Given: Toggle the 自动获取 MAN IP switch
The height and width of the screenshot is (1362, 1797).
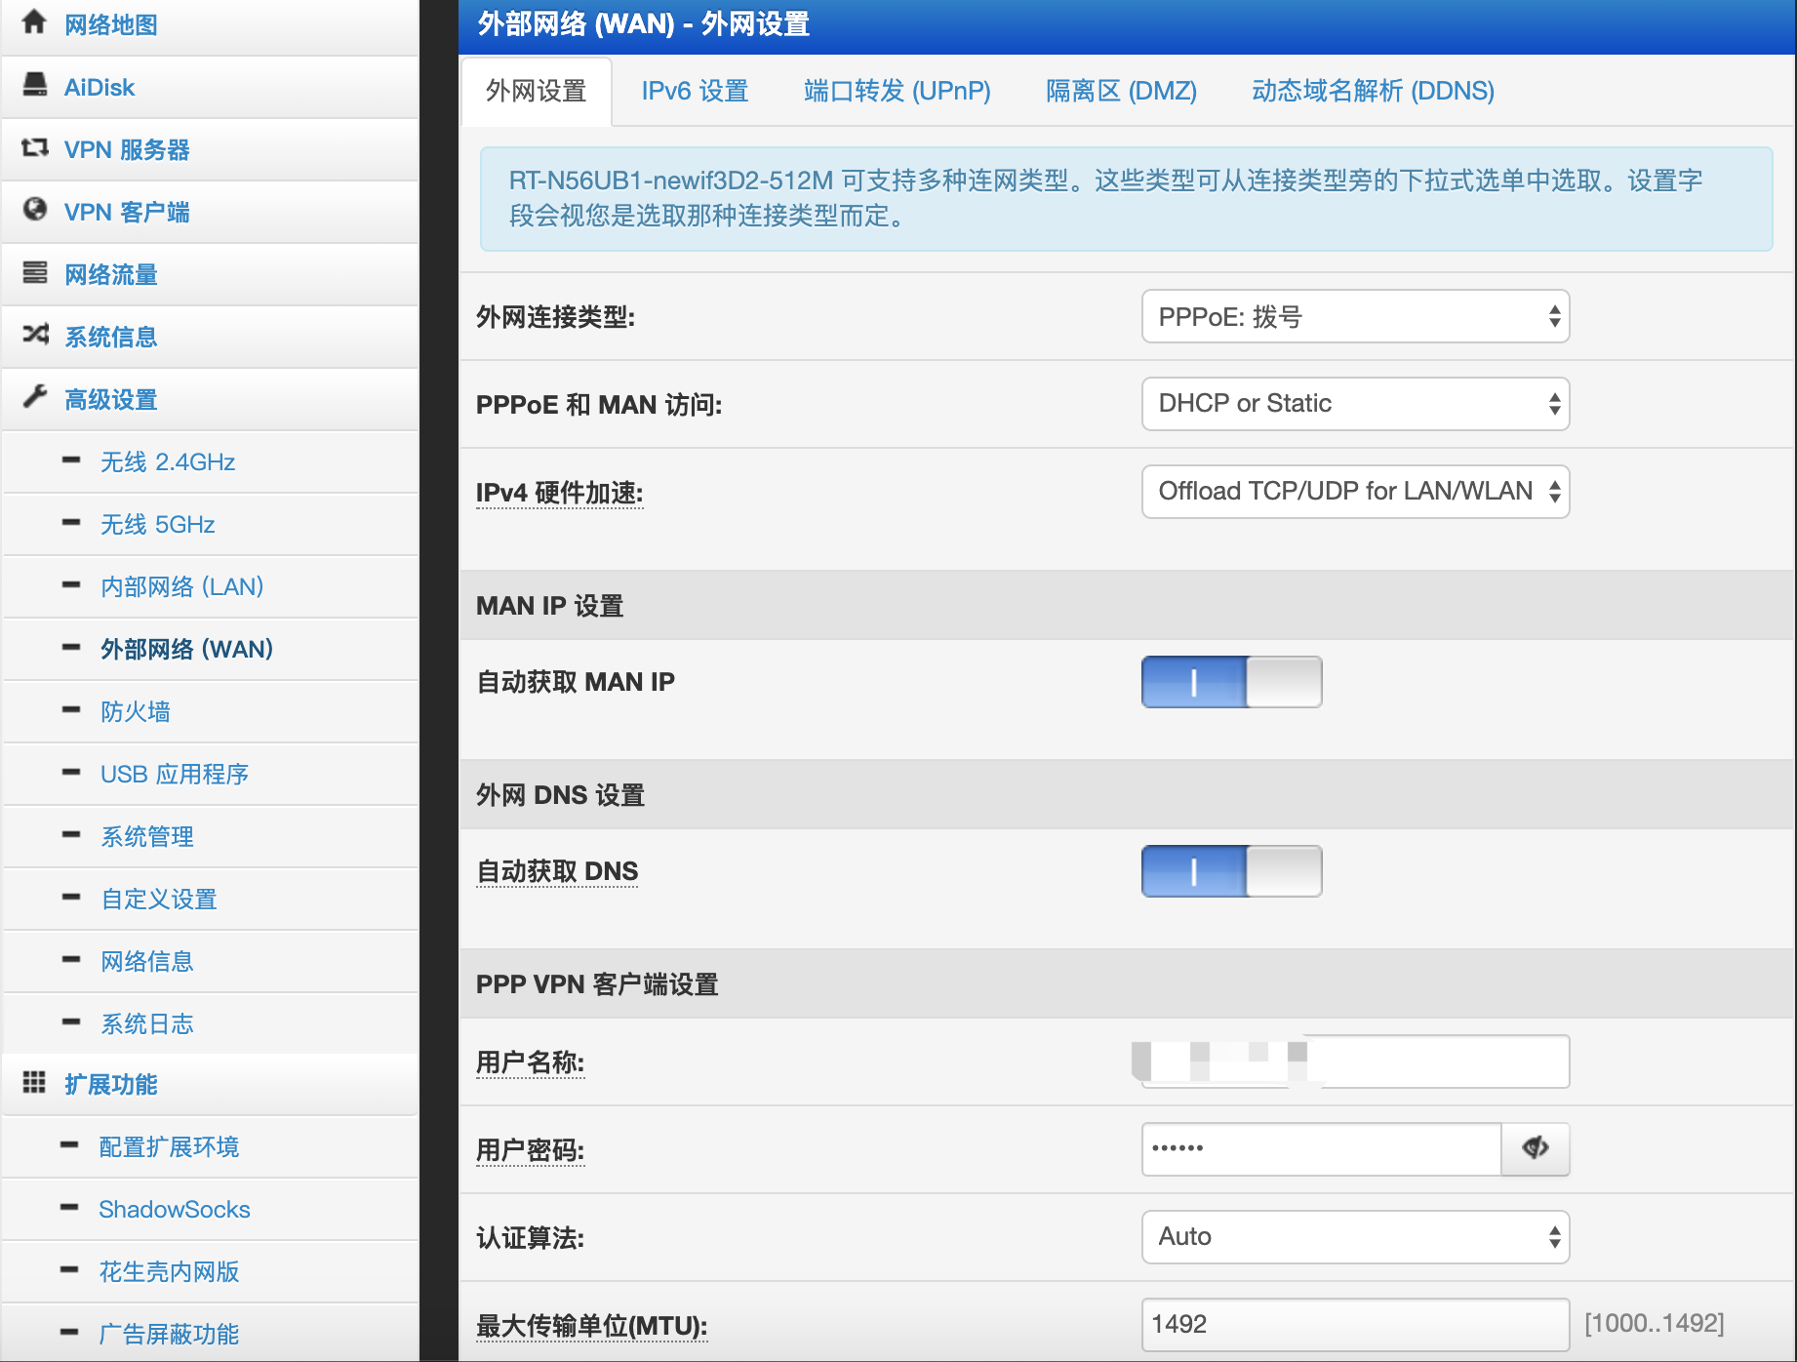Looking at the screenshot, I should (x=1231, y=682).
